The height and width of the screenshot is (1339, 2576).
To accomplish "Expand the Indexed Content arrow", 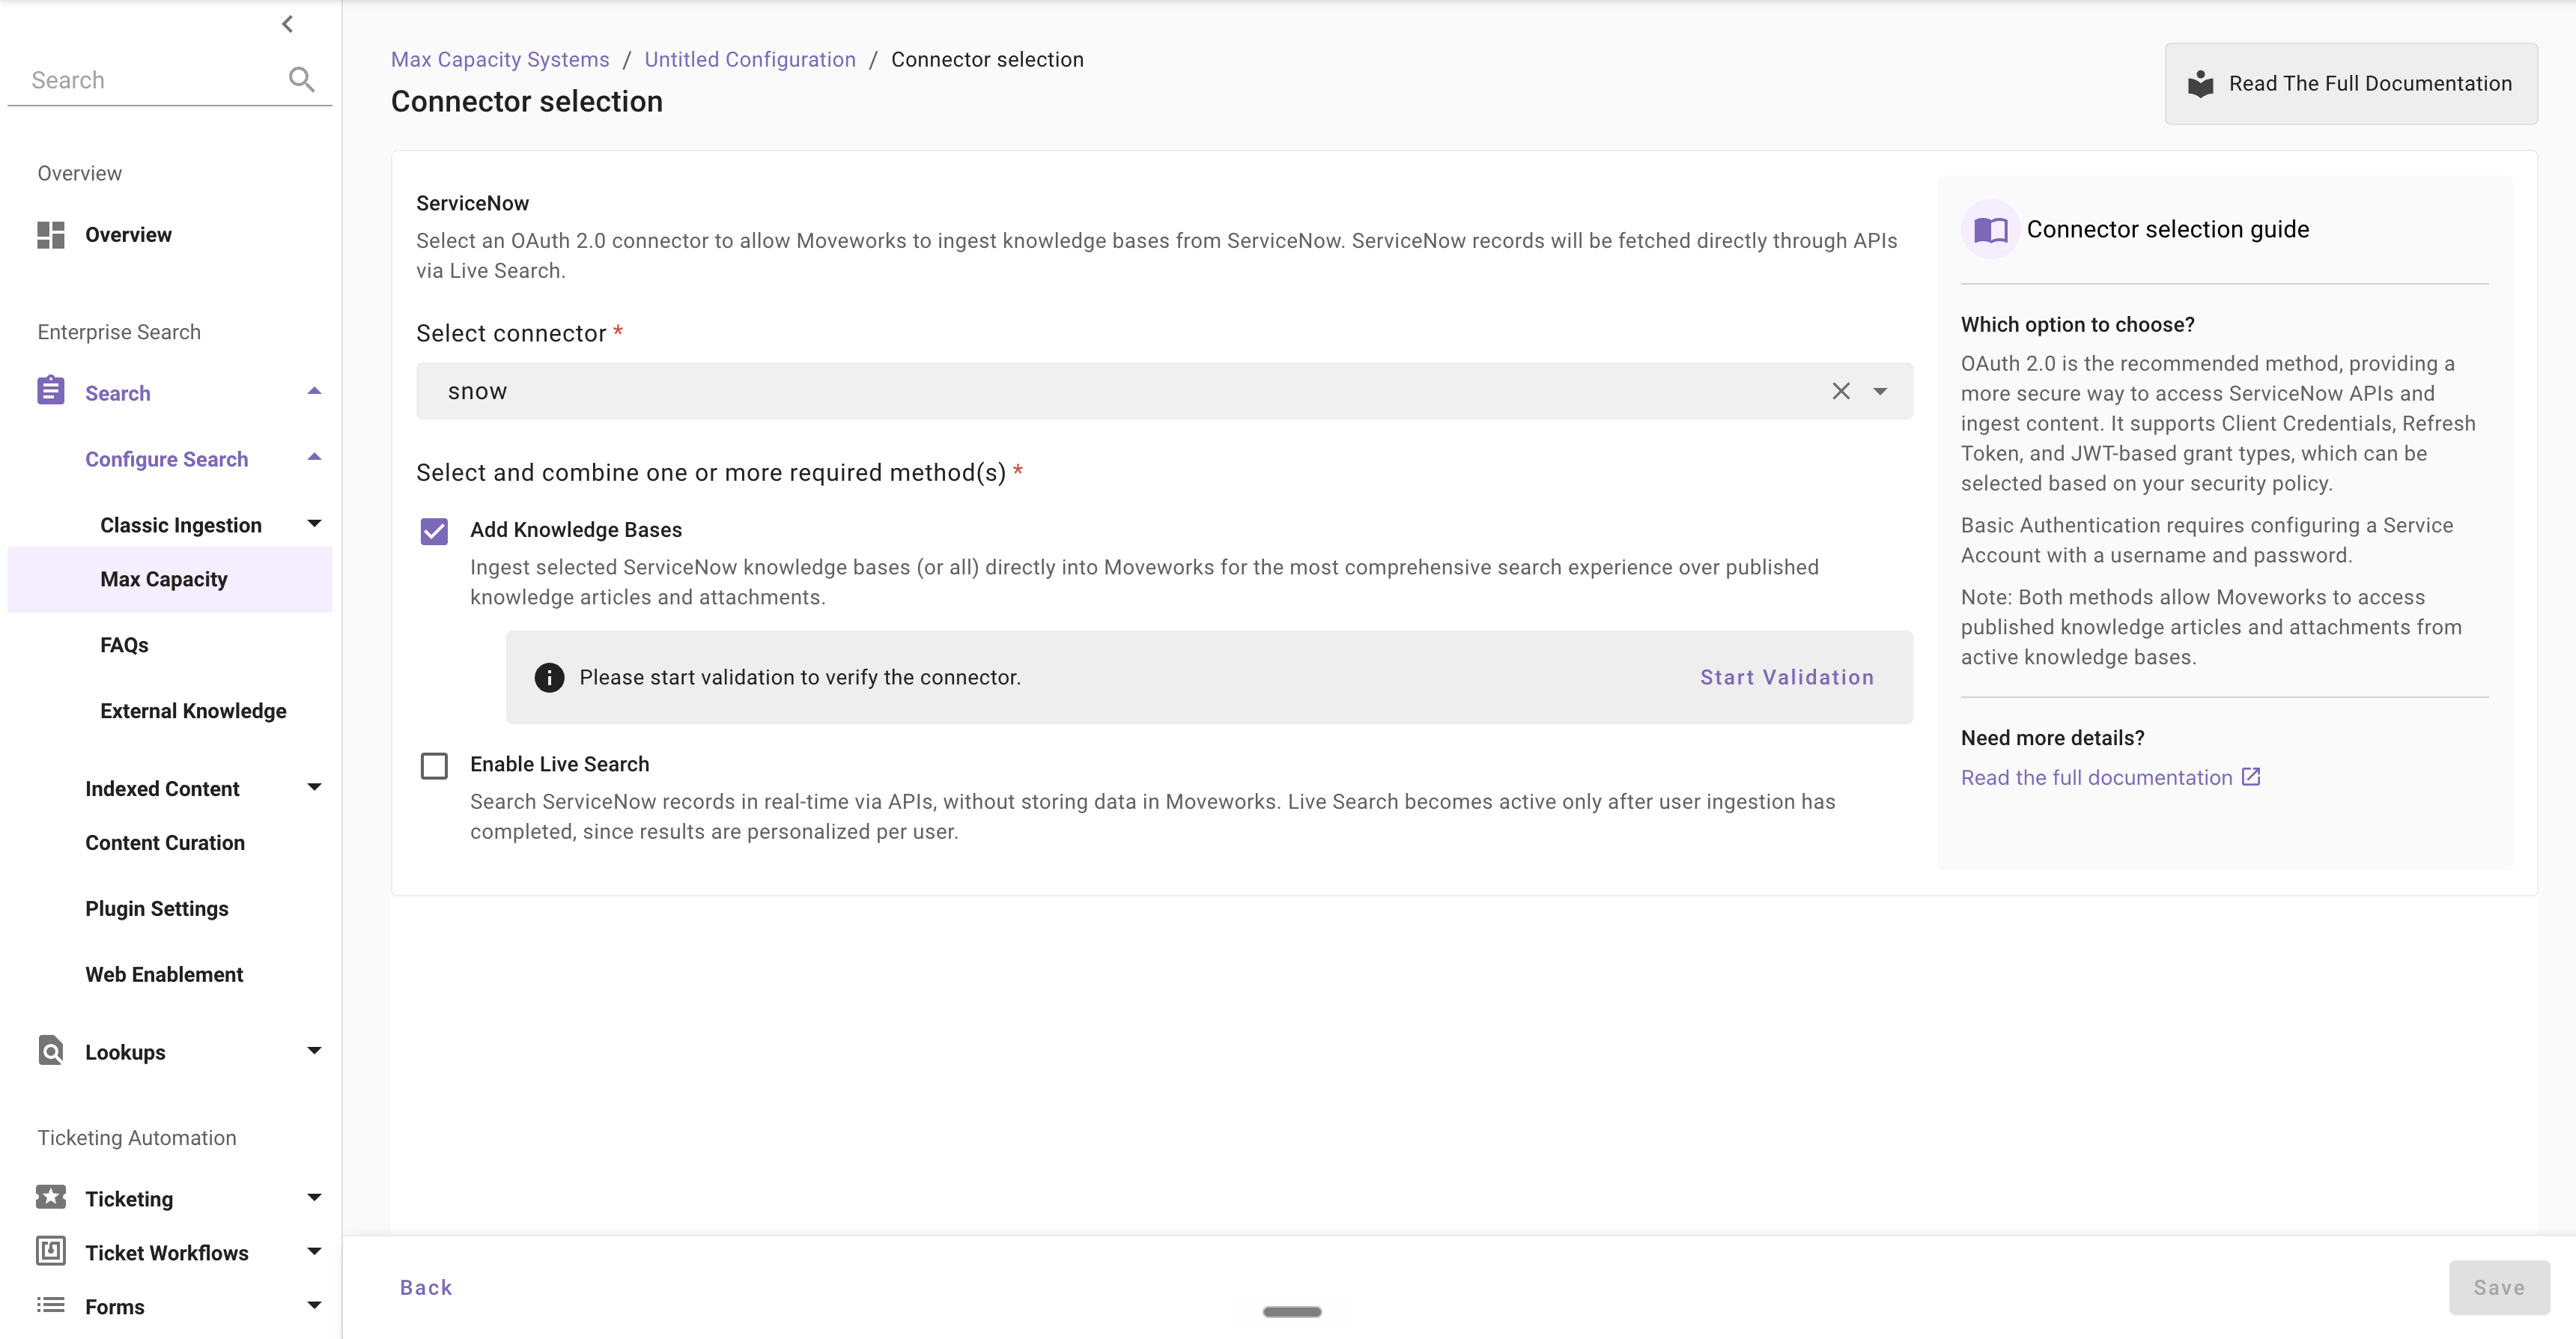I will pos(314,787).
